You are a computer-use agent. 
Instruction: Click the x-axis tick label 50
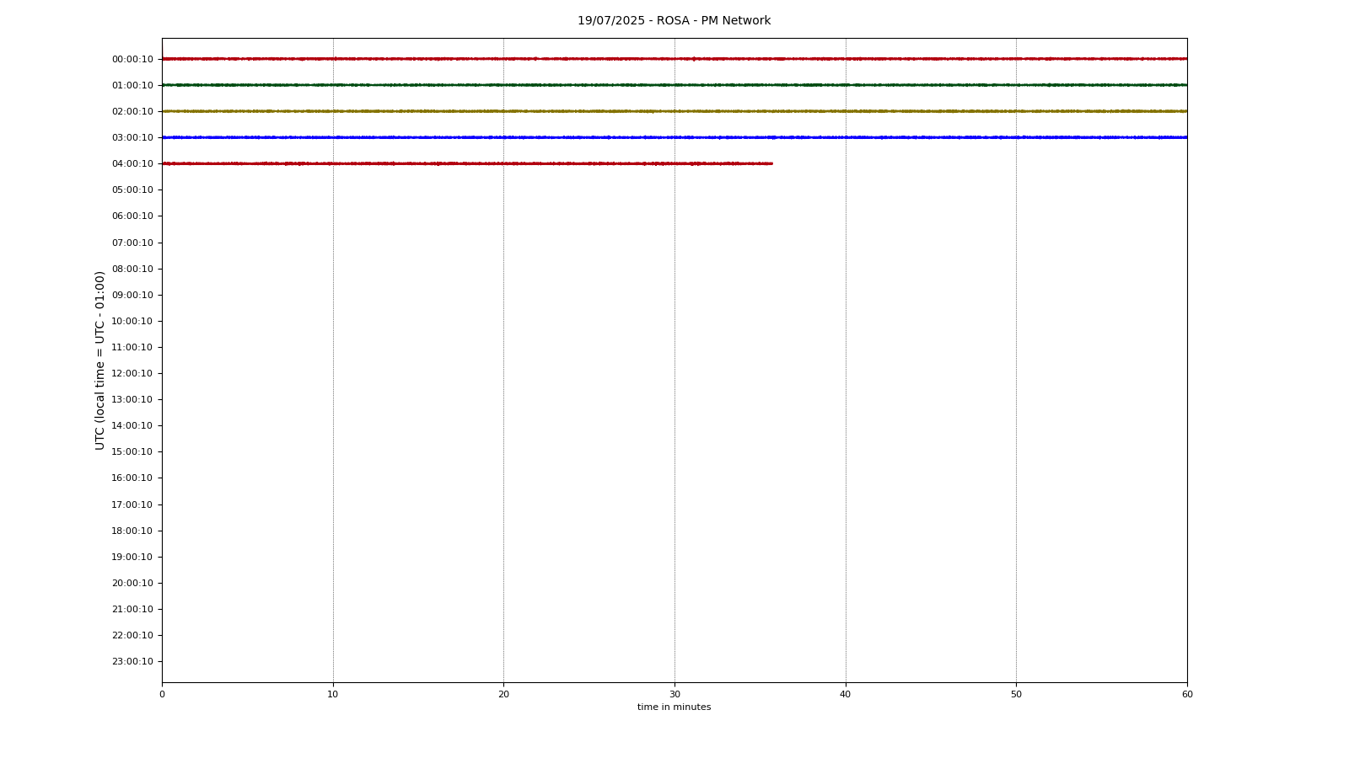pyautogui.click(x=1016, y=694)
